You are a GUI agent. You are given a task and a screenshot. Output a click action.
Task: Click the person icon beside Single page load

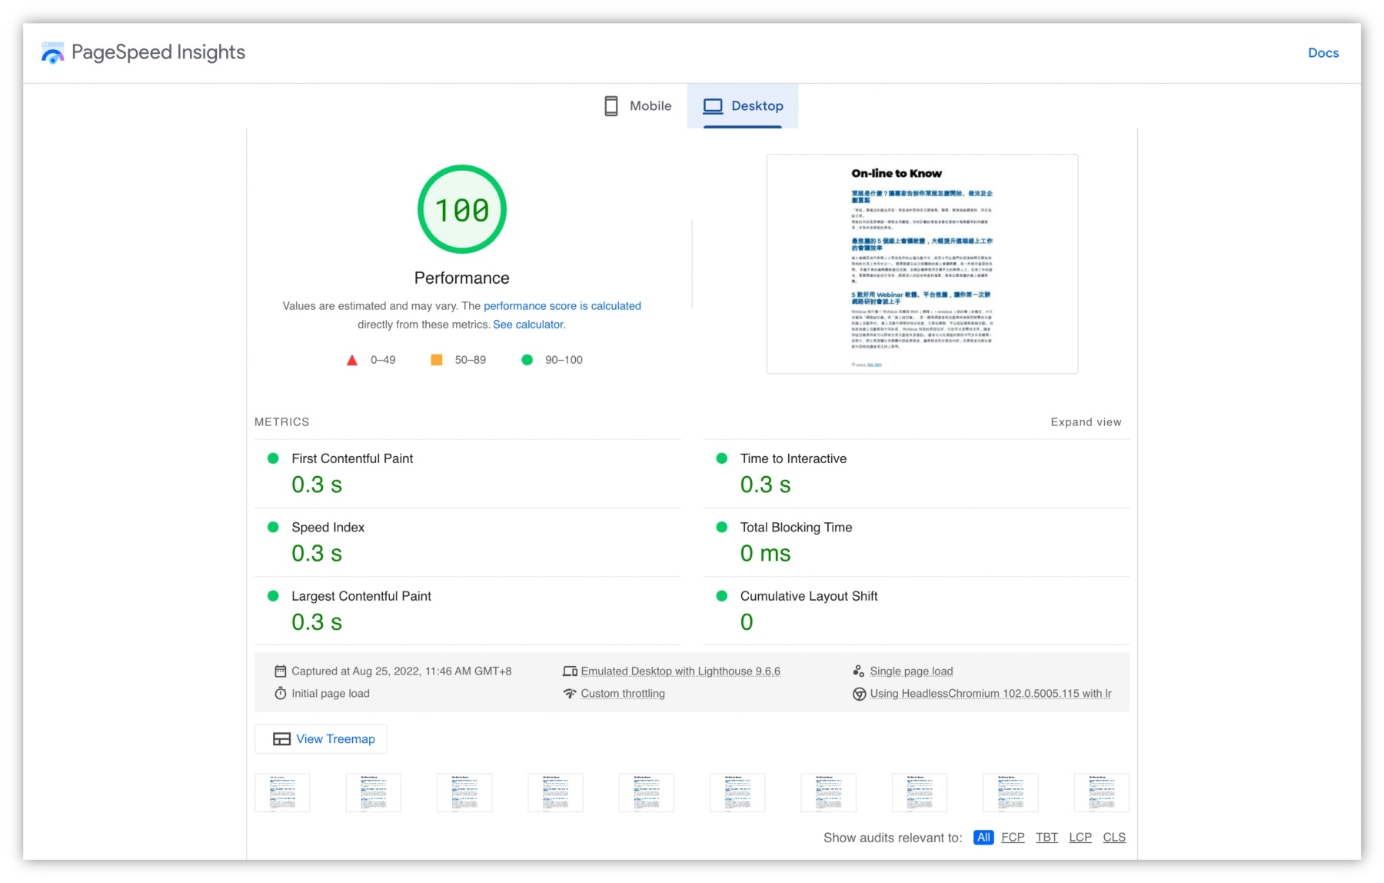click(x=860, y=670)
